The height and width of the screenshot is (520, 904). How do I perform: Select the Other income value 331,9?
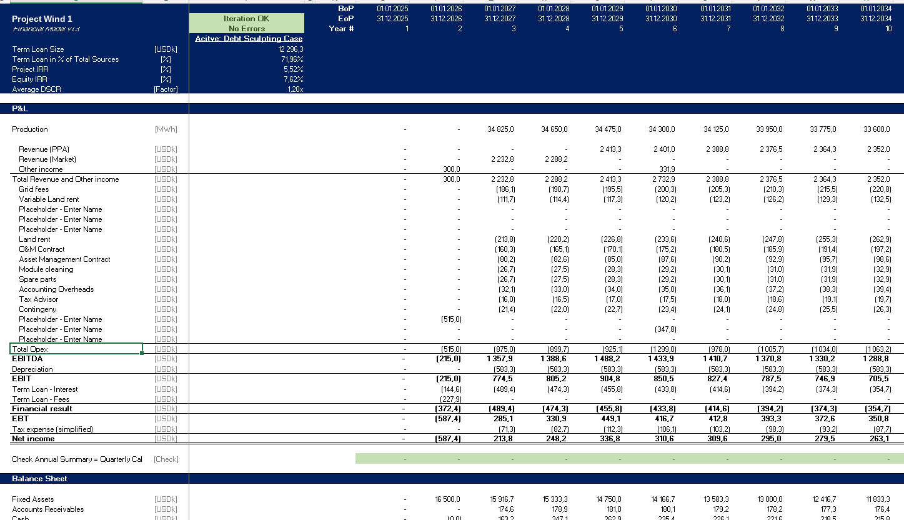coord(667,169)
